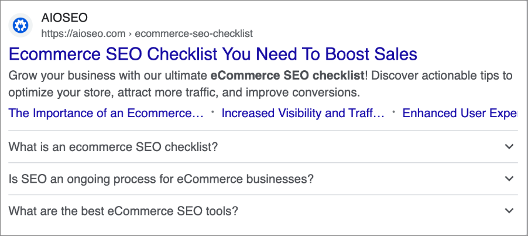Click the bold 'eCommerce SEO checklist' snippet phrase
The width and height of the screenshot is (528, 236).
287,76
